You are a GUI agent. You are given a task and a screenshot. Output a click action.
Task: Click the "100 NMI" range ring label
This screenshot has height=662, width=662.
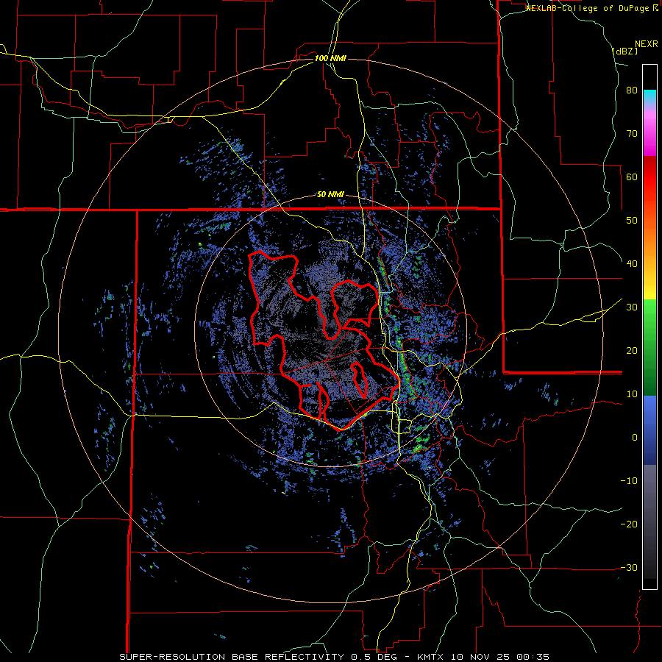pos(330,58)
